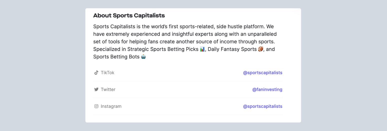Click the Instagram camera icon

[x=96, y=106]
